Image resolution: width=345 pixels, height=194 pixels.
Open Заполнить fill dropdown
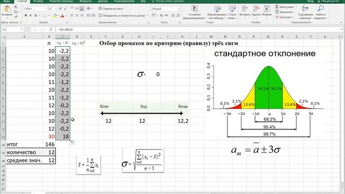tap(286, 12)
